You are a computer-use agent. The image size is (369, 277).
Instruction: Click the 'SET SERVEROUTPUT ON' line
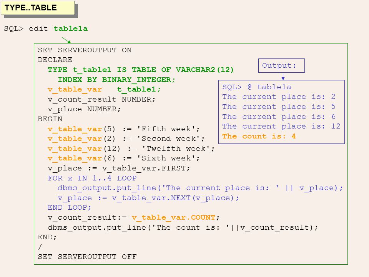point(85,50)
